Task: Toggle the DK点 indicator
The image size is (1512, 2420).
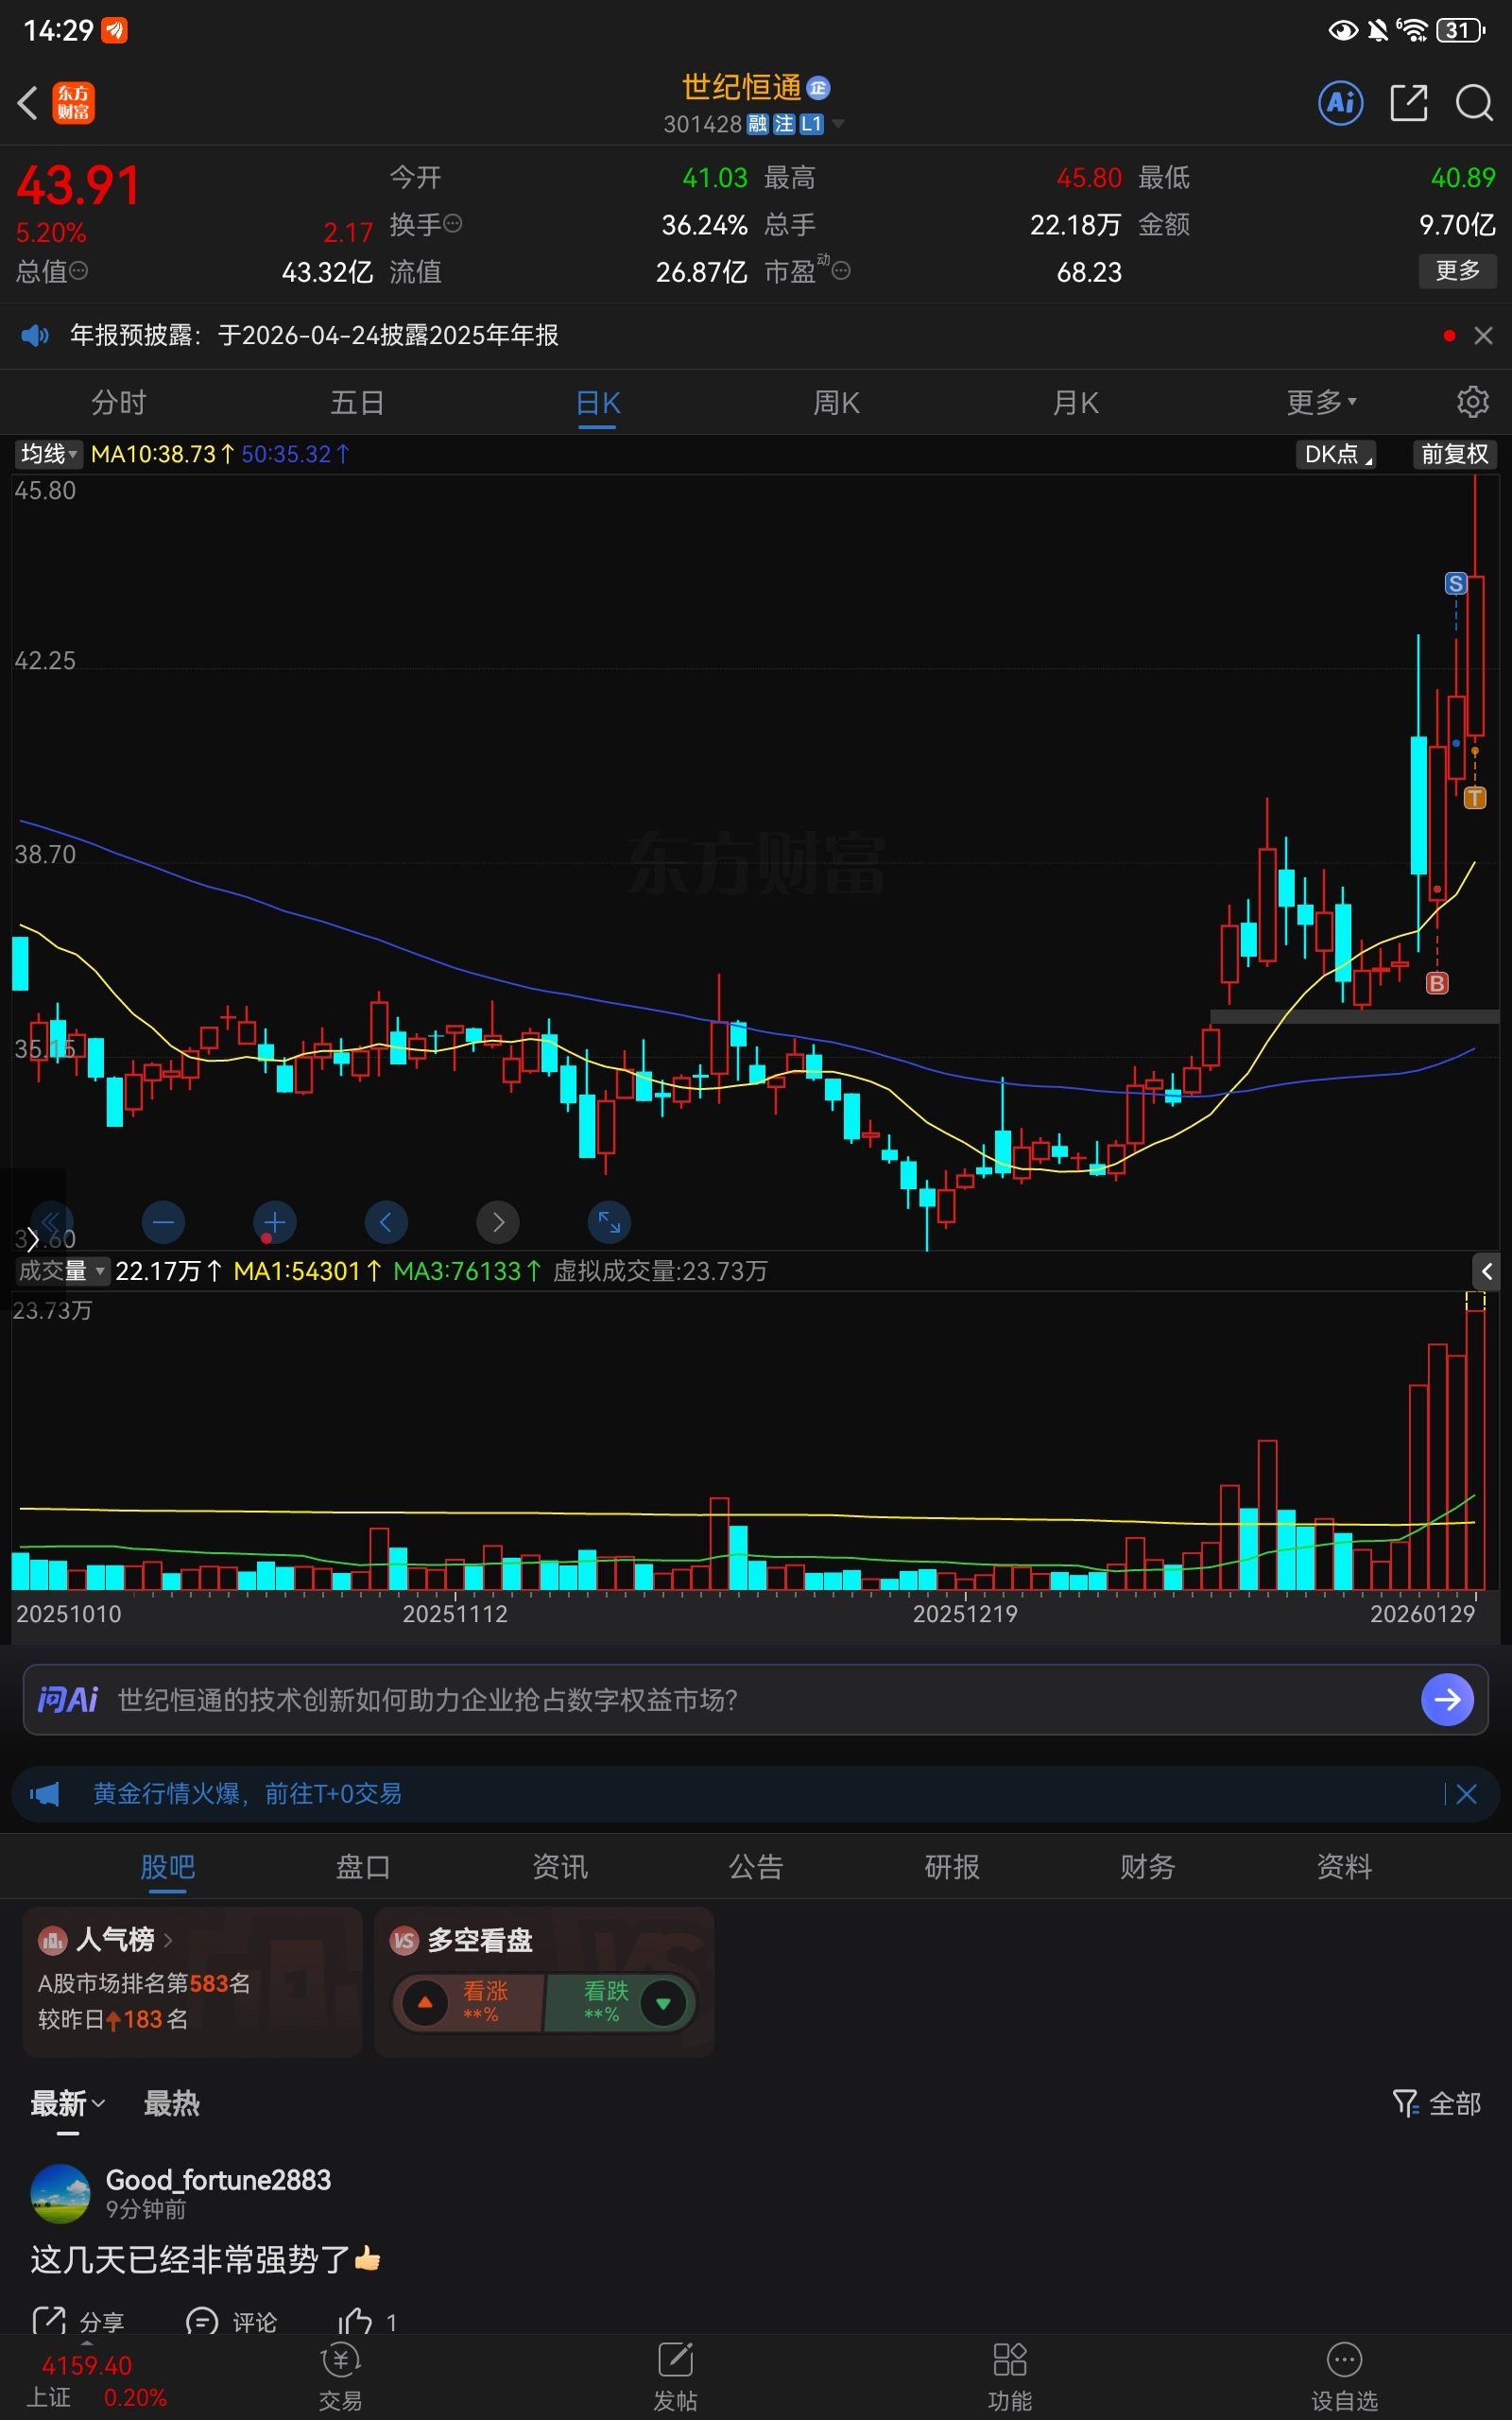Action: (1336, 454)
